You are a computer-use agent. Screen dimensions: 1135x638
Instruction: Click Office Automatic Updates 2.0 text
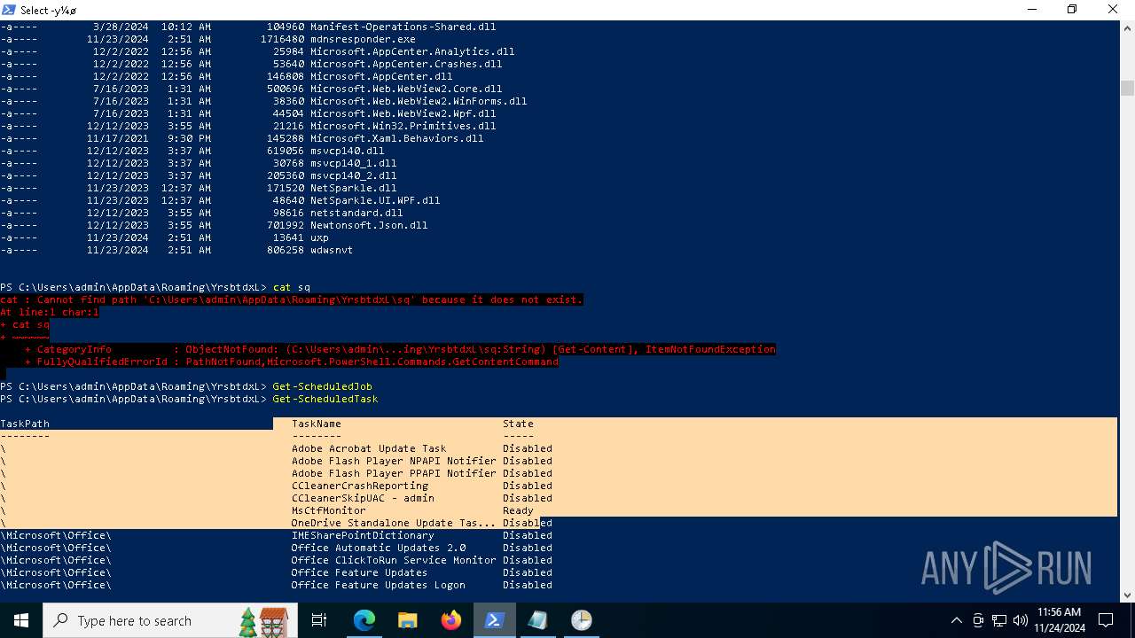coord(379,548)
